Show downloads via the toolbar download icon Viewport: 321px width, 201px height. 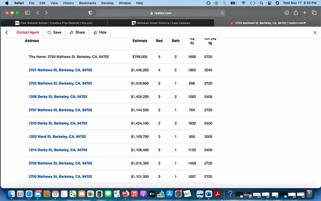click(287, 13)
